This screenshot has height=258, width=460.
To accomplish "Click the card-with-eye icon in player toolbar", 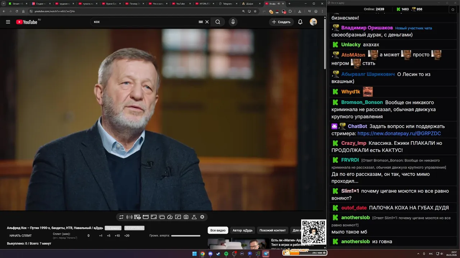I will (x=137, y=217).
